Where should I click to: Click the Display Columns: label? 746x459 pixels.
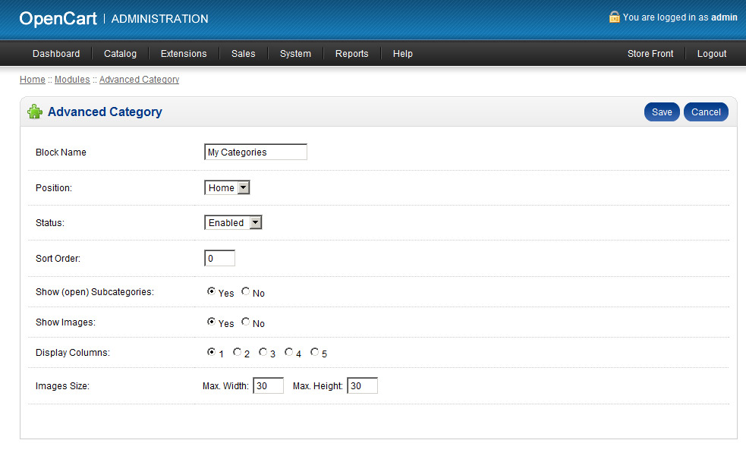[73, 353]
